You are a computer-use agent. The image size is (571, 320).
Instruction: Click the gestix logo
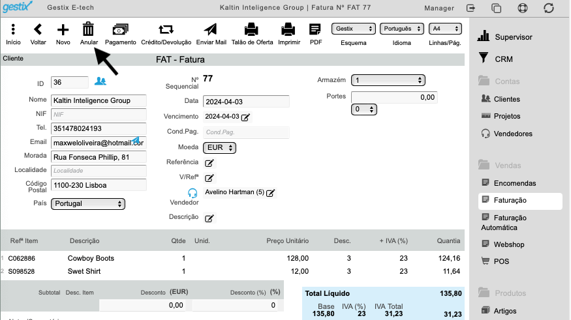tap(18, 7)
